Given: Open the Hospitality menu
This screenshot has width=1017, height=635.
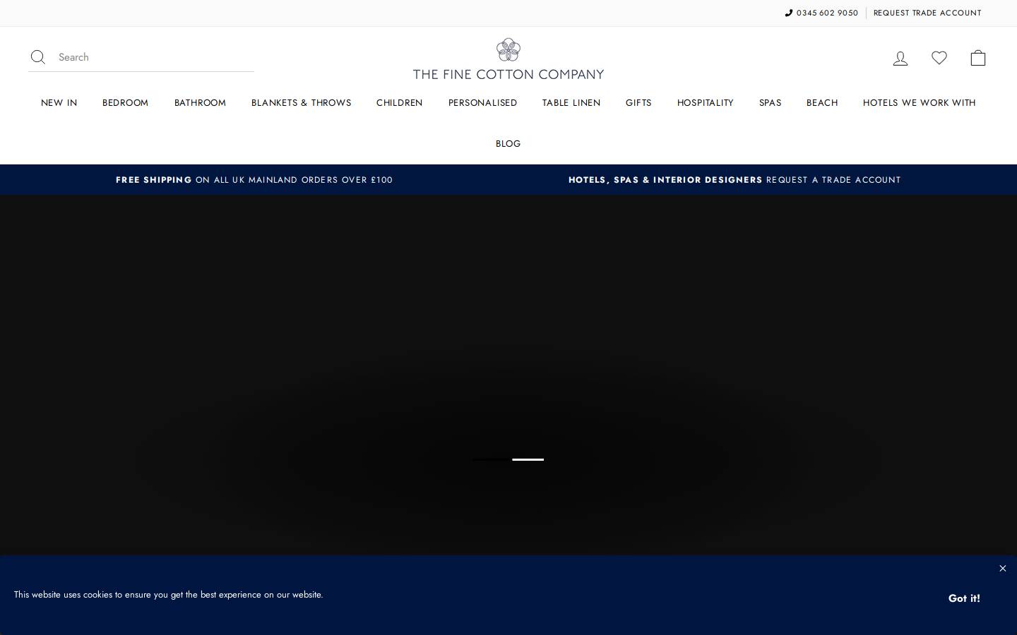Looking at the screenshot, I should coord(705,102).
